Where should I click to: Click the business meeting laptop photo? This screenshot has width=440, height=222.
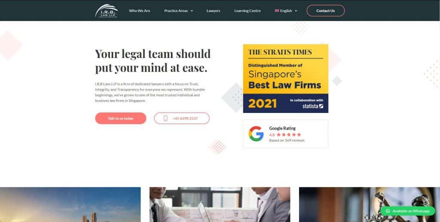tap(220, 205)
